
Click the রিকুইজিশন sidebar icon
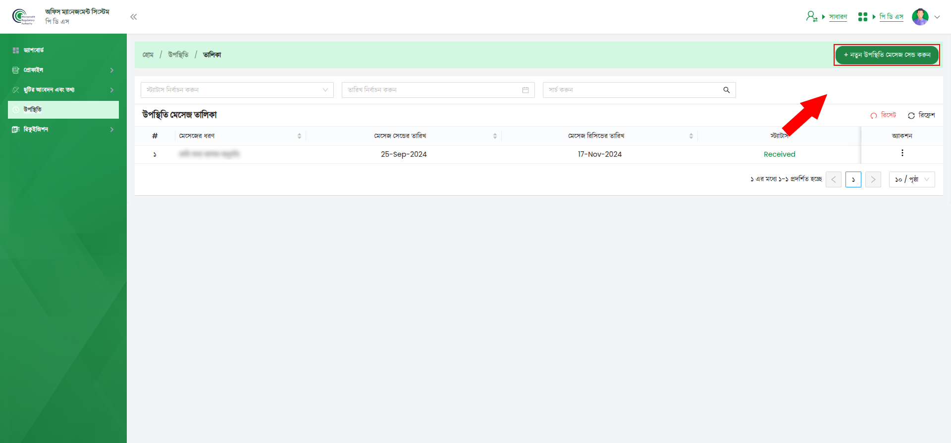point(16,130)
